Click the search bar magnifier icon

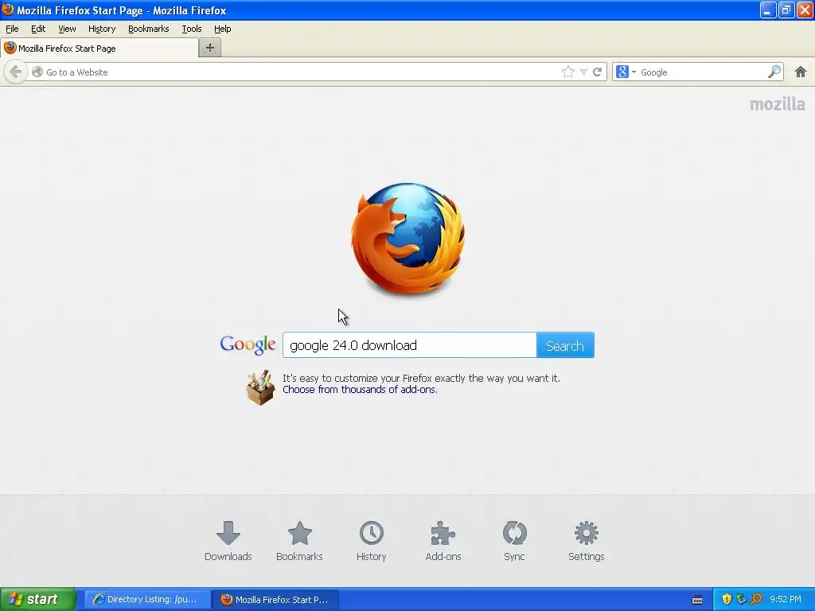[774, 72]
